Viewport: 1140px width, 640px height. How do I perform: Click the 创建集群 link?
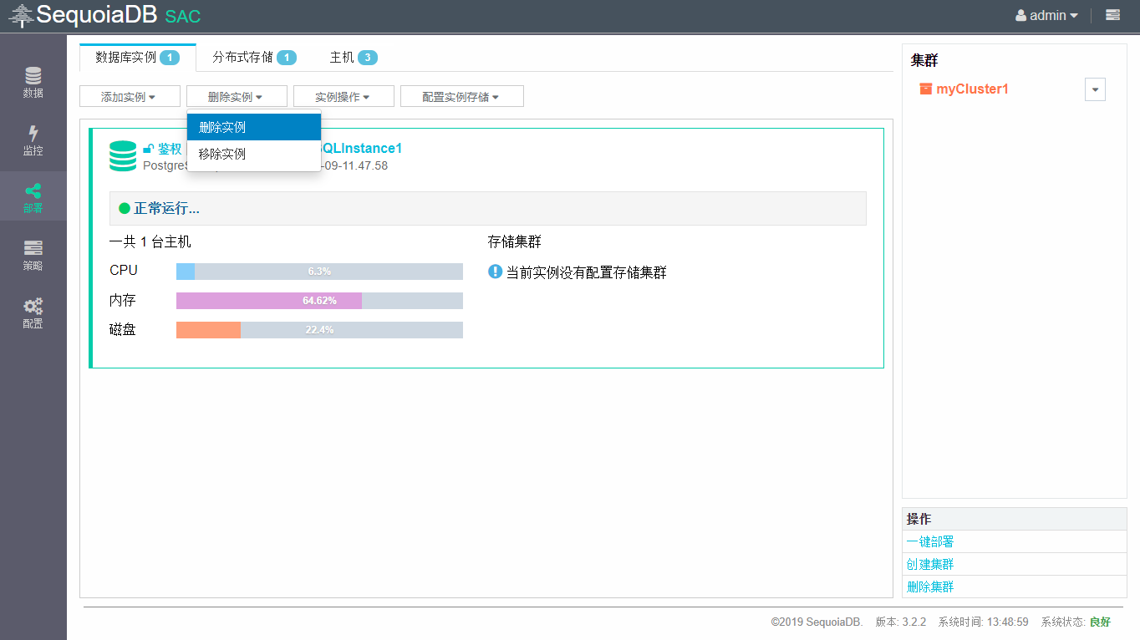[929, 564]
